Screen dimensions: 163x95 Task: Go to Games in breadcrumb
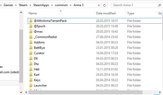pyautogui.click(x=8, y=5)
